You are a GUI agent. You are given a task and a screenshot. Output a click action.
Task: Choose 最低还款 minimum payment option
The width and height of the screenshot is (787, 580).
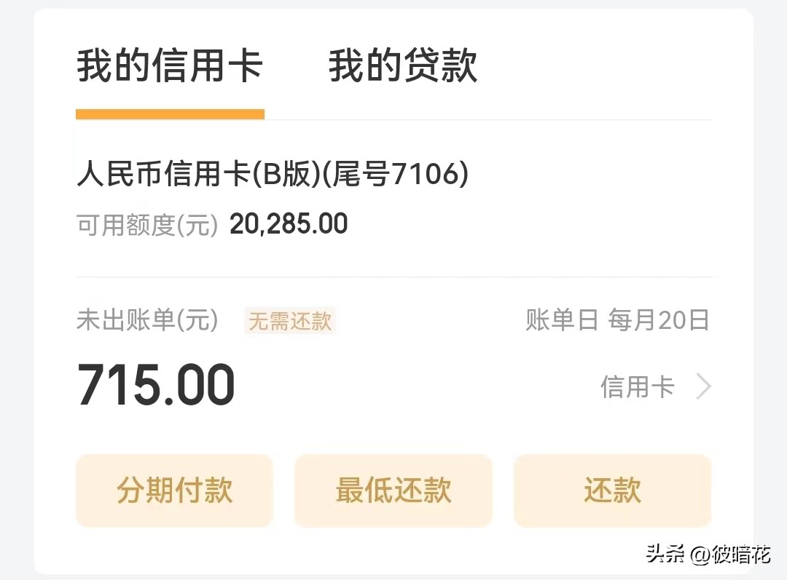tap(393, 490)
